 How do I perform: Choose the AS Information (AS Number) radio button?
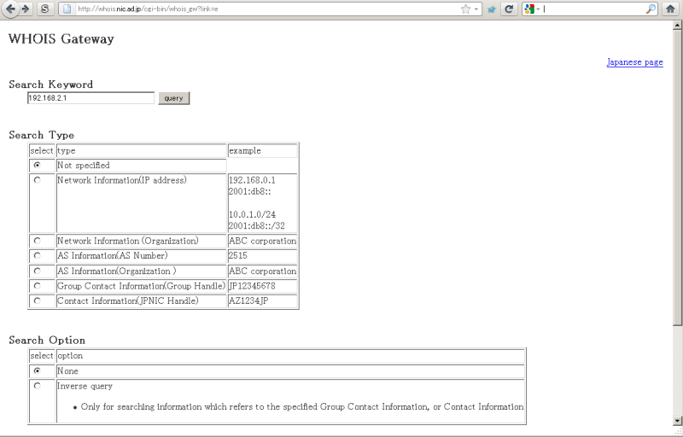tap(37, 255)
